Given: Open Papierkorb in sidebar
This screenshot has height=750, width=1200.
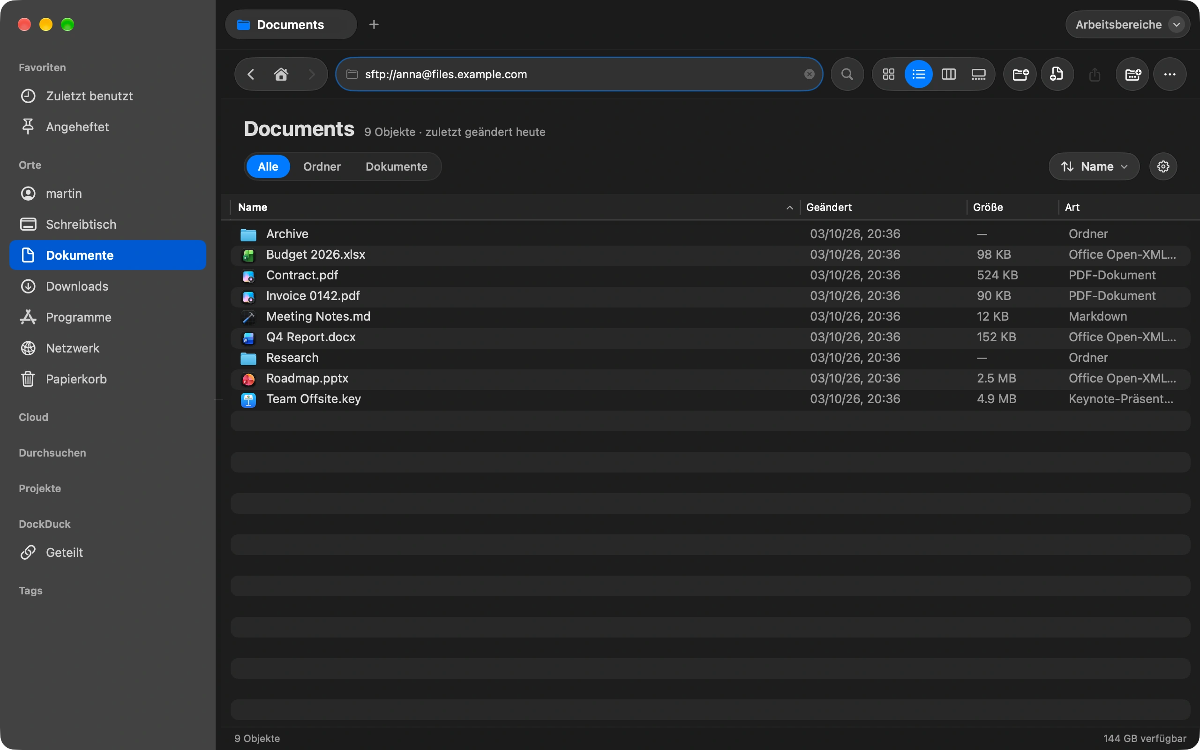Looking at the screenshot, I should pos(108,379).
